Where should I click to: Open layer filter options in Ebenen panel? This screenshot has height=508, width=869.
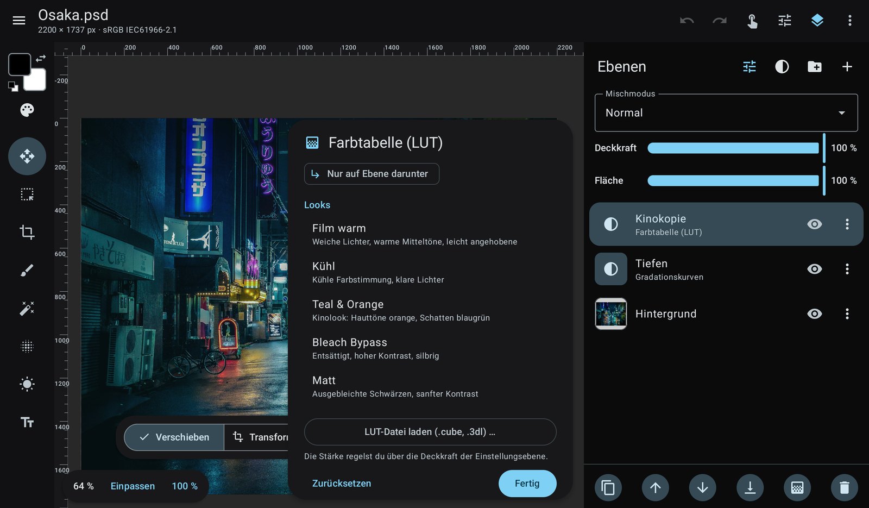pyautogui.click(x=750, y=67)
